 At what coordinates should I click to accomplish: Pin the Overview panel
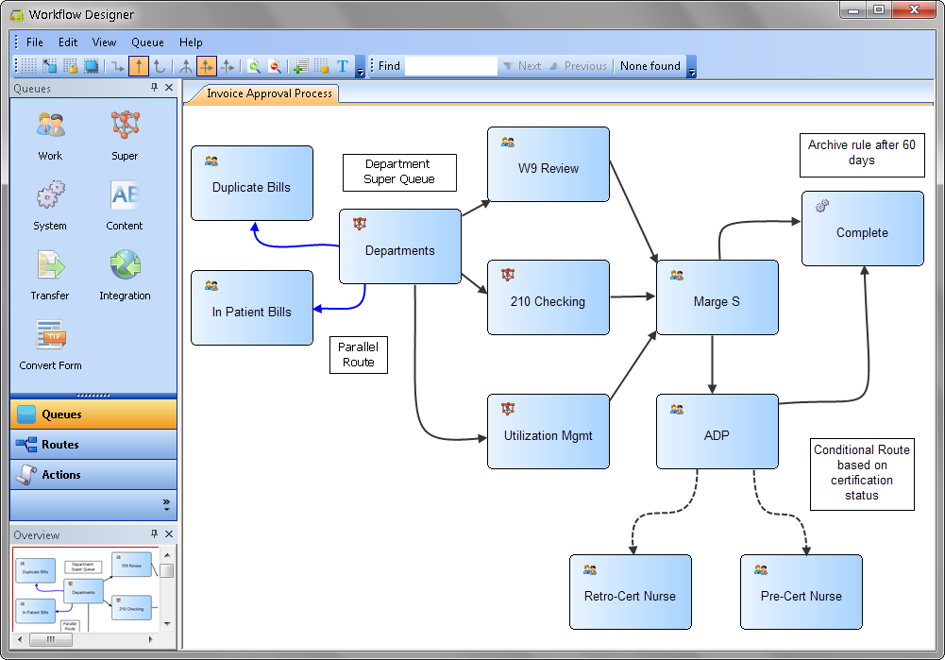[x=154, y=534]
